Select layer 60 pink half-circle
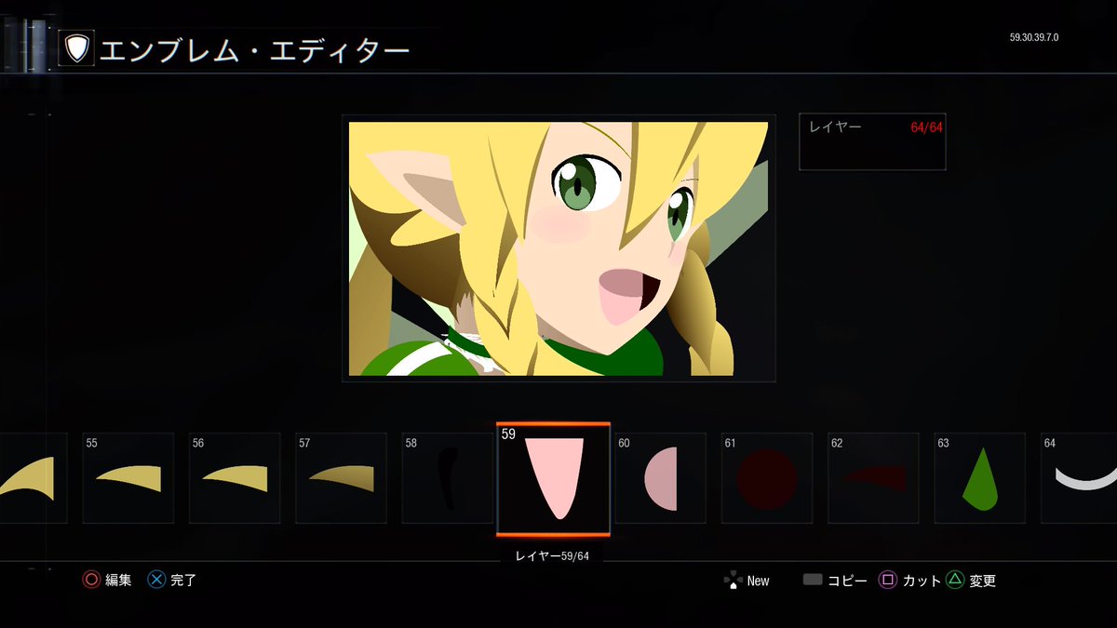The height and width of the screenshot is (628, 1117). [661, 477]
